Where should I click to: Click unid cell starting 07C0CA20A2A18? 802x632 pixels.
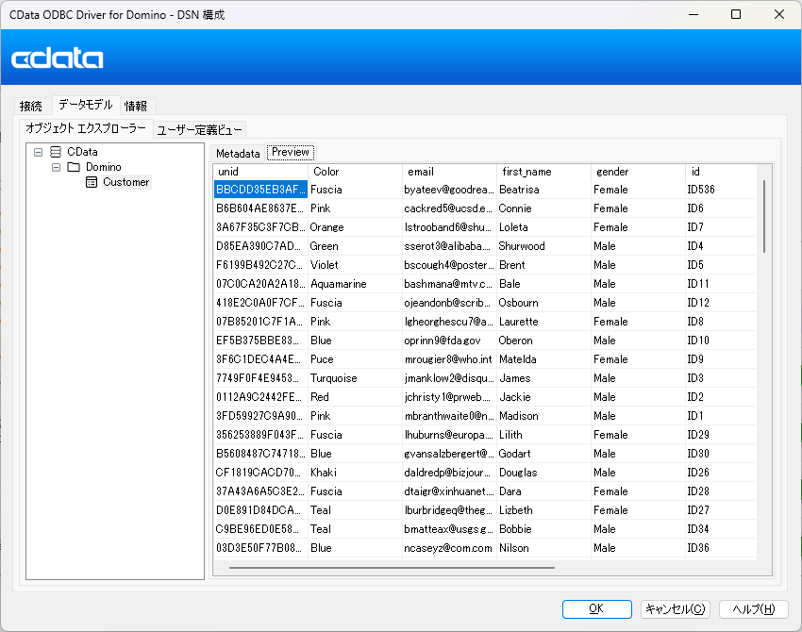pos(260,284)
